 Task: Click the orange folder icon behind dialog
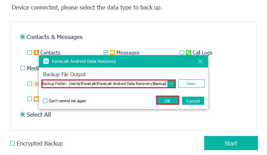(x=36, y=99)
